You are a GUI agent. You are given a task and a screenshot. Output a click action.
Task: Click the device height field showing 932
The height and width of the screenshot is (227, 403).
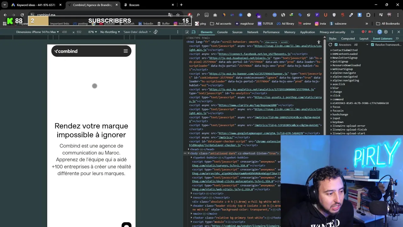tap(79, 32)
